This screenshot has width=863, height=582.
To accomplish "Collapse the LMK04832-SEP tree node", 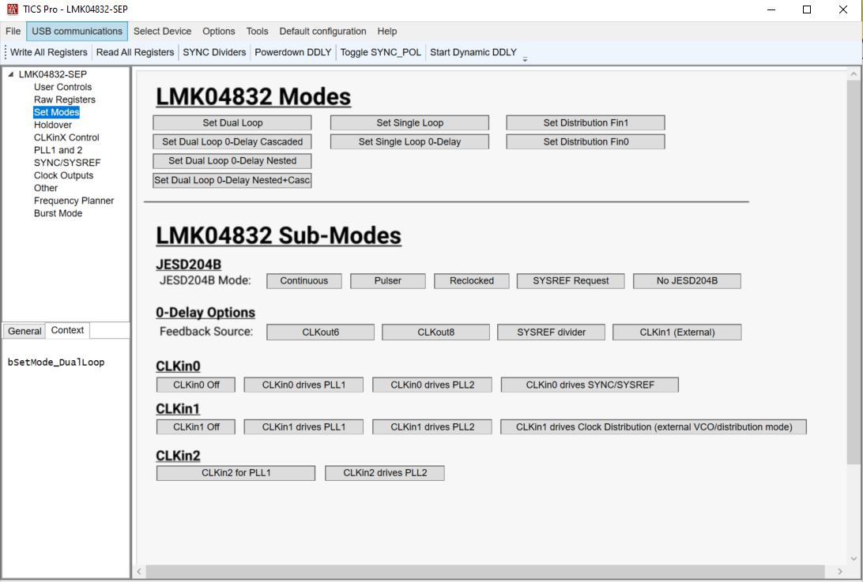I will (9, 73).
